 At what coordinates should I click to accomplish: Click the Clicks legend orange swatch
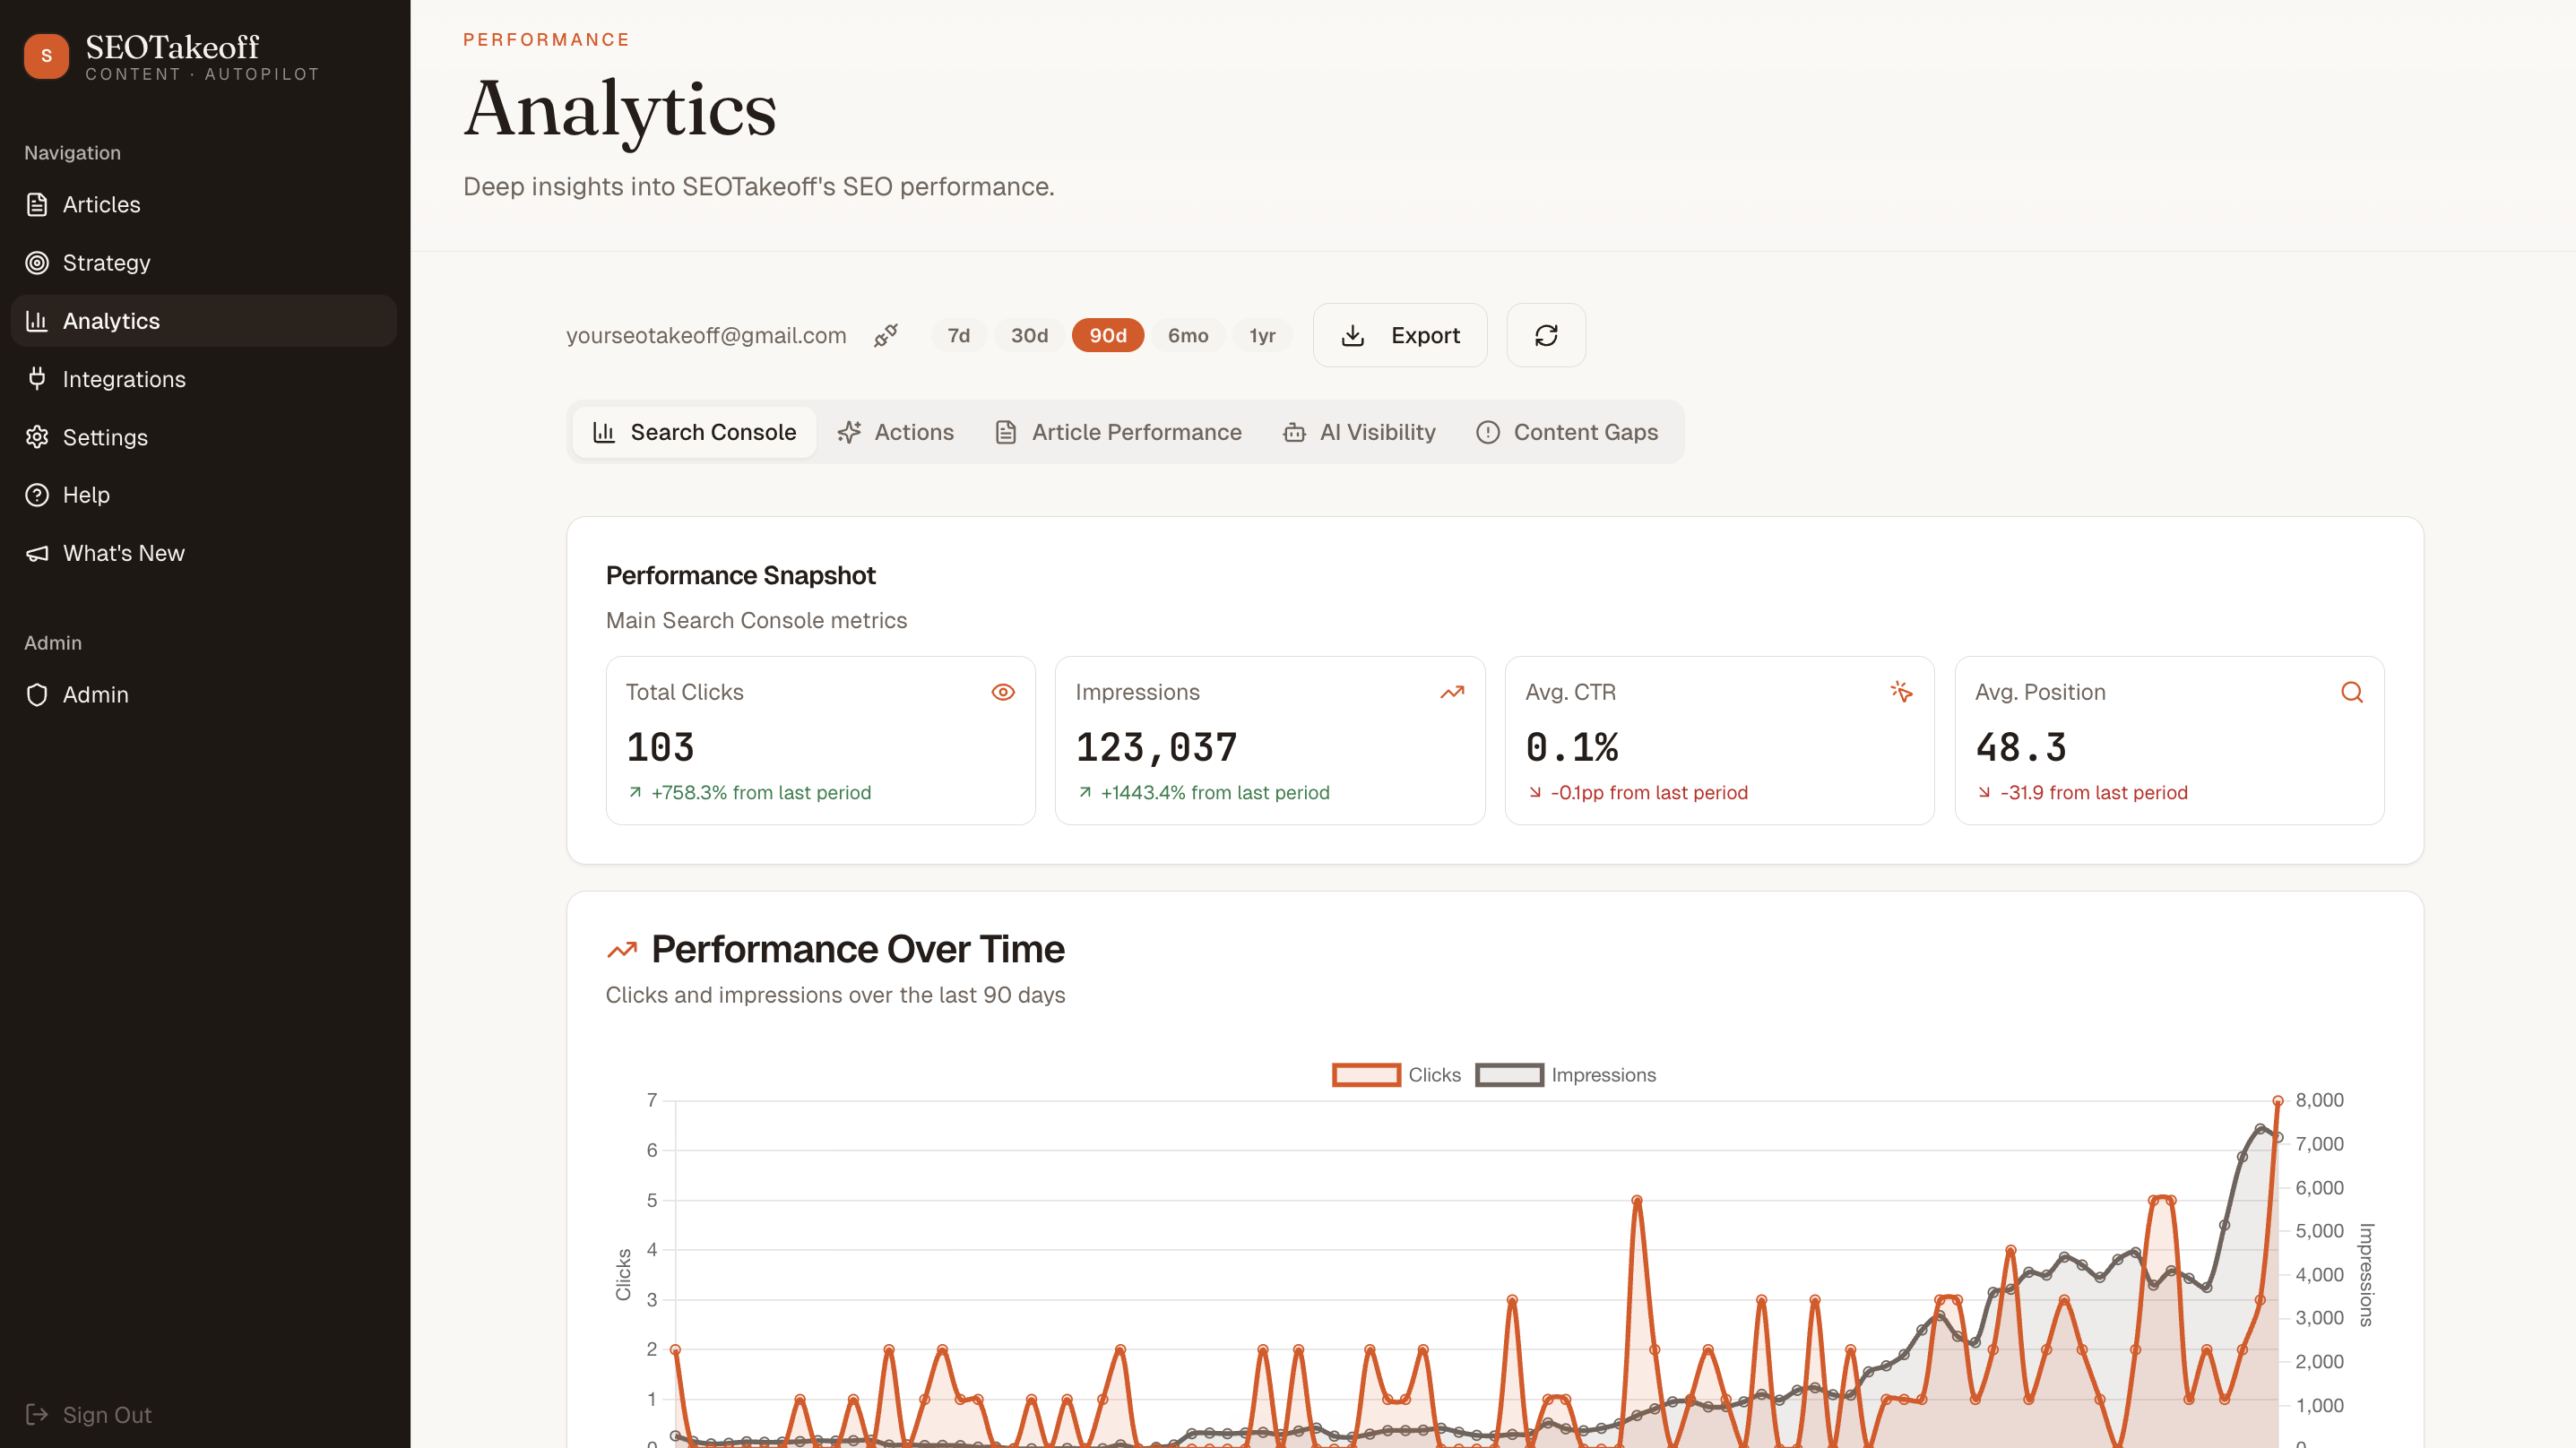[x=1366, y=1075]
